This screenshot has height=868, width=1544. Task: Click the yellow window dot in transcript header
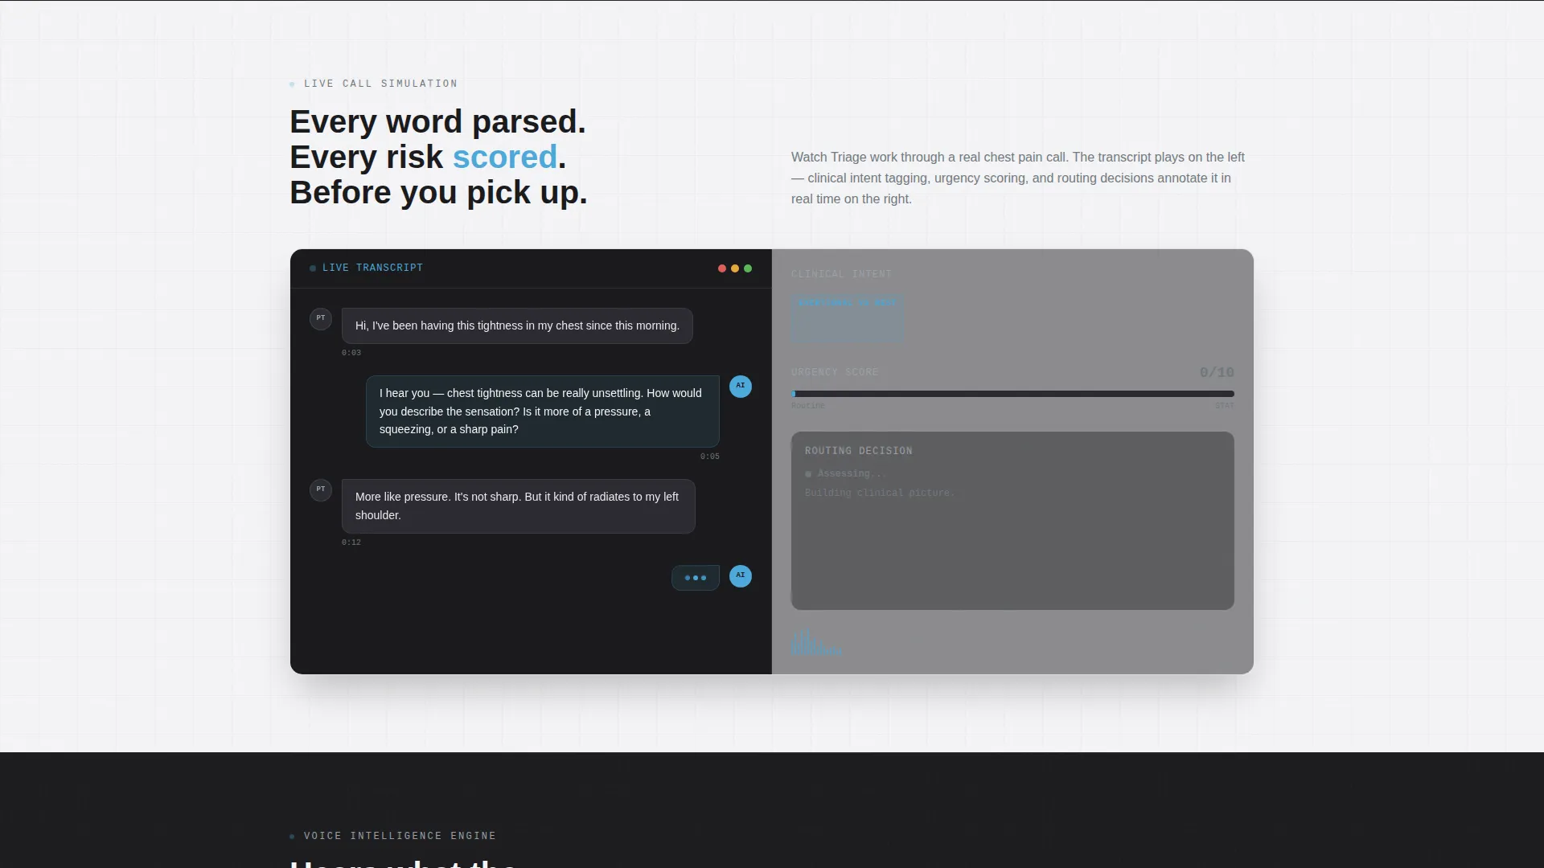pos(735,268)
